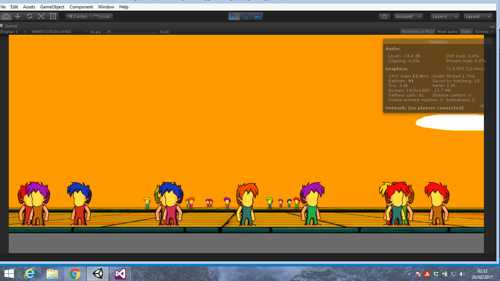
Task: Expand the Gizmos dropdown arrow
Action: click(492, 31)
